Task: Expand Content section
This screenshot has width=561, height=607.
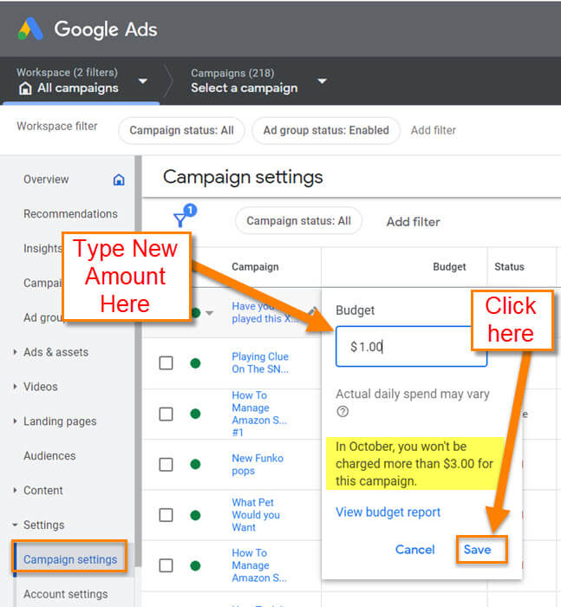Action: [15, 490]
